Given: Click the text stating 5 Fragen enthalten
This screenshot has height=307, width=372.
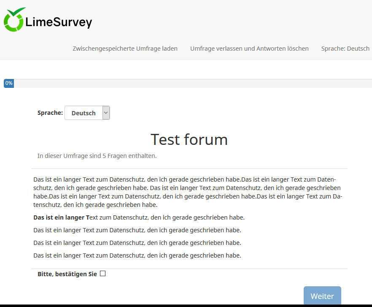Looking at the screenshot, I should (97, 156).
